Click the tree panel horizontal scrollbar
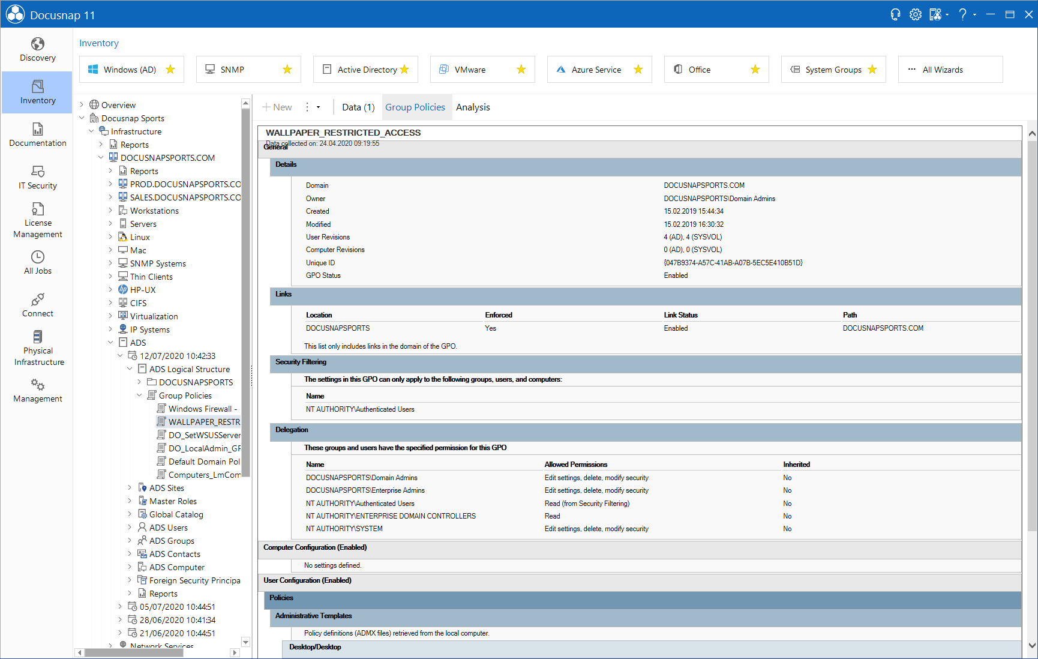Image resolution: width=1038 pixels, height=659 pixels. (134, 652)
